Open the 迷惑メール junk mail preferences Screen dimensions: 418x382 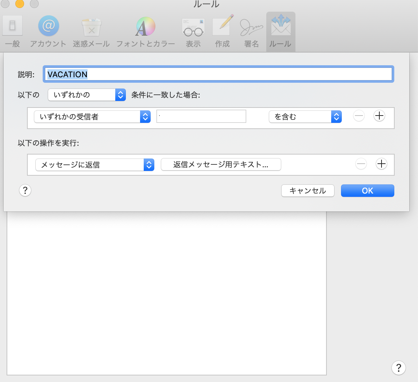click(91, 31)
